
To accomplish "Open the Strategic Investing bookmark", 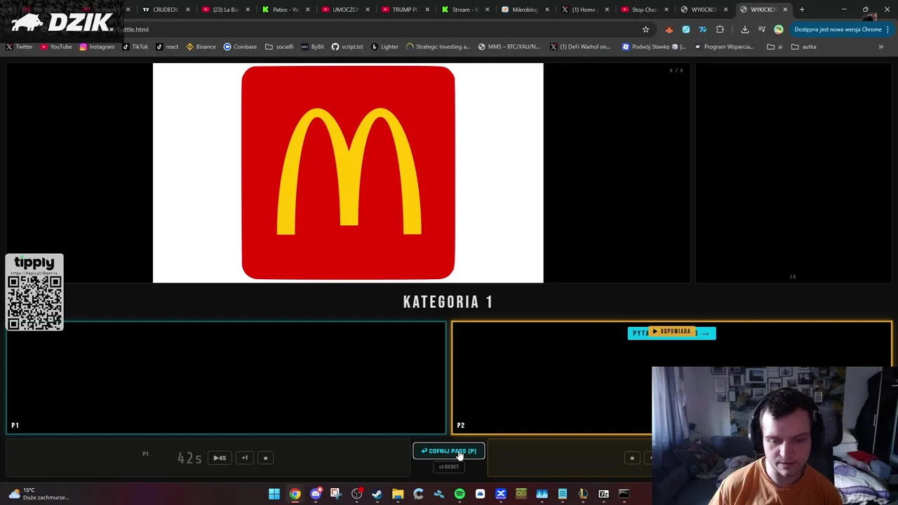I will click(x=438, y=47).
